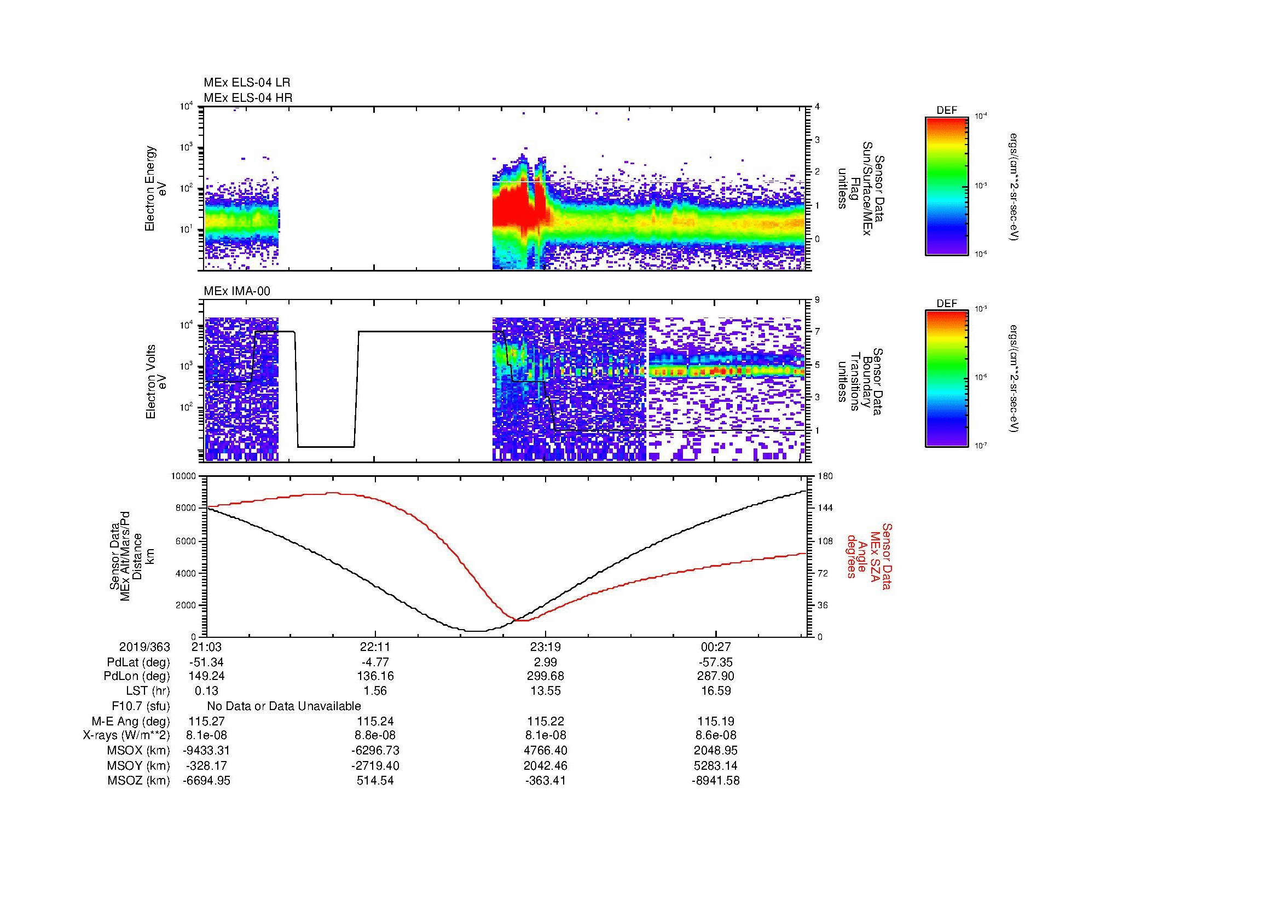Click the 'Sun/Surface/MEx Flag' right axis label
The image size is (1280, 905).
click(860, 188)
